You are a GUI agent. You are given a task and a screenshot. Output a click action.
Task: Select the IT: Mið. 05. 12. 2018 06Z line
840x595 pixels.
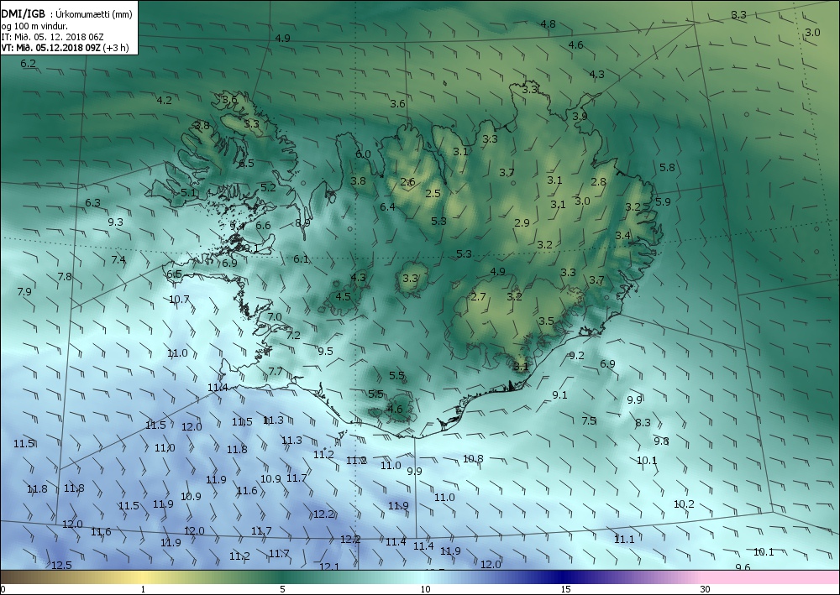52,37
